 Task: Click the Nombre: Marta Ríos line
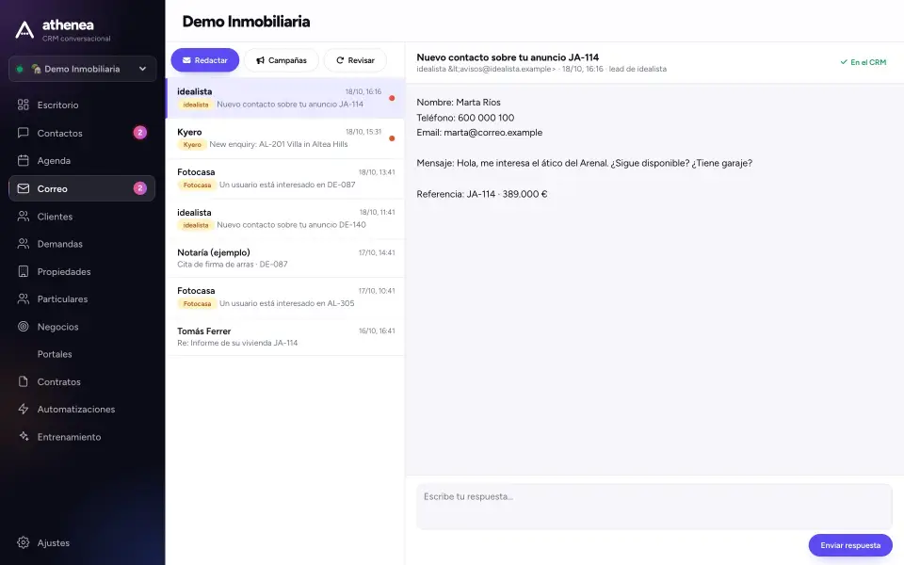tap(459, 103)
